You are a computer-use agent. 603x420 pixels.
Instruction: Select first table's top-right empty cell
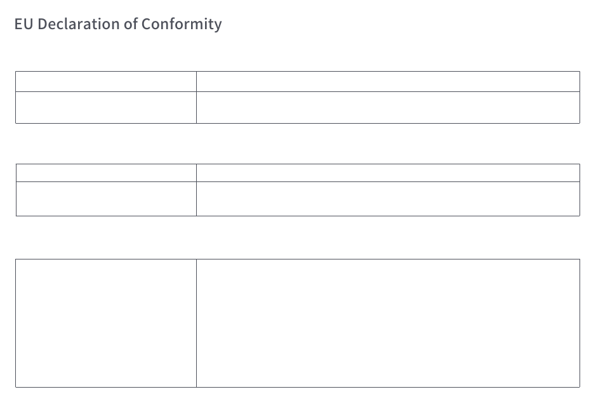pyautogui.click(x=388, y=81)
